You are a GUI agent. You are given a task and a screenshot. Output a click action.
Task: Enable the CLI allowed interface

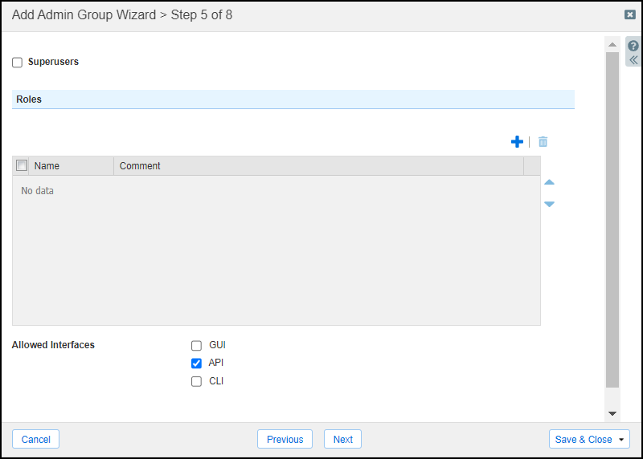pyautogui.click(x=196, y=382)
